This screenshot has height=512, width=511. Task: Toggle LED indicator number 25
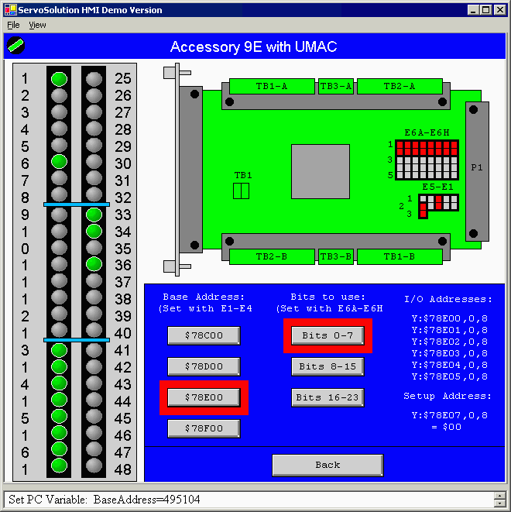[x=94, y=78]
